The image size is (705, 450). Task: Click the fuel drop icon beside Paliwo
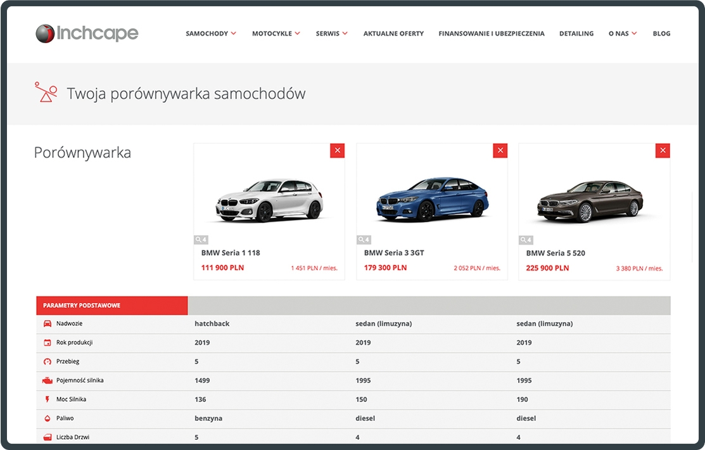pos(47,418)
